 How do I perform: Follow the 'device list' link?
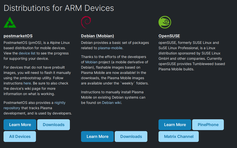click(x=27, y=53)
